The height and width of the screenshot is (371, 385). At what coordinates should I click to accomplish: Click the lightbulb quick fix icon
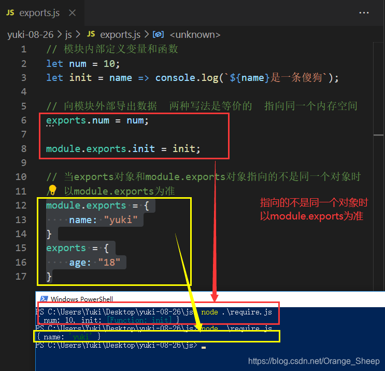pos(52,190)
